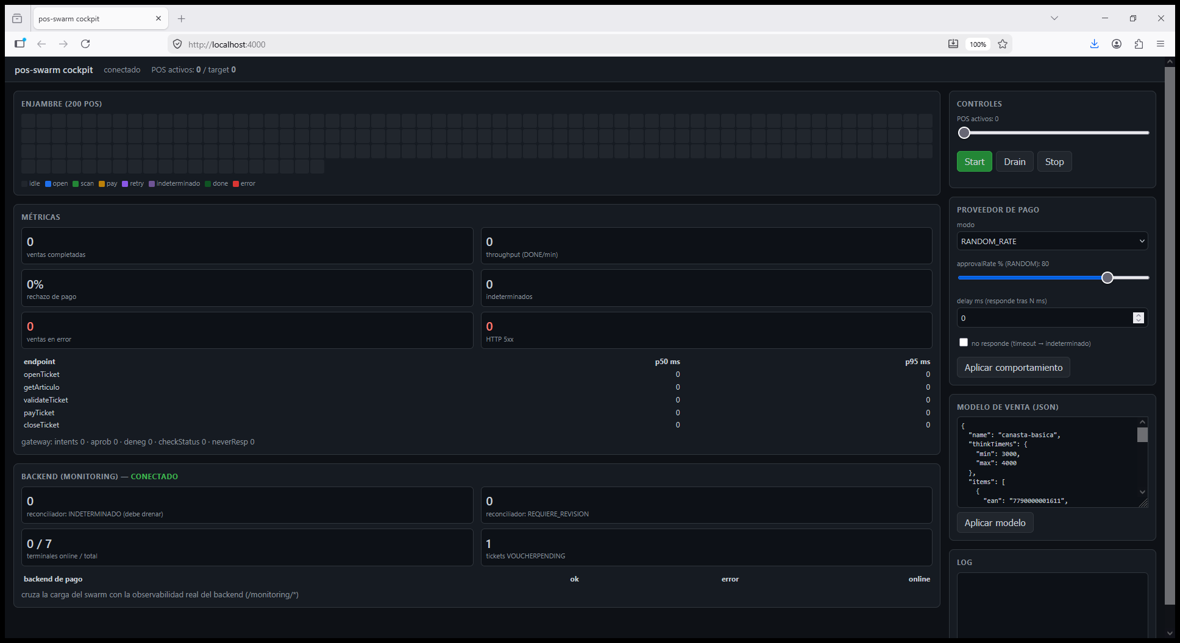The image size is (1180, 643).
Task: Click the closeTicket endpoint row
Action: (x=477, y=425)
